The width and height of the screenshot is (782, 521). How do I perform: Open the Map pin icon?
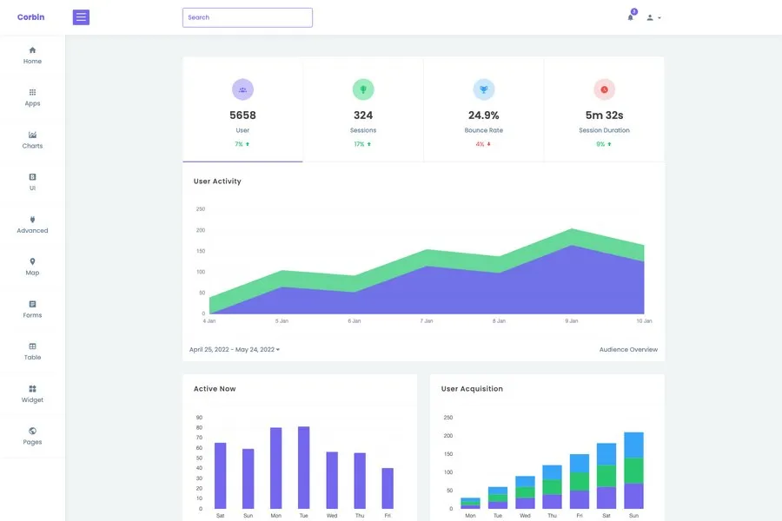click(x=32, y=261)
